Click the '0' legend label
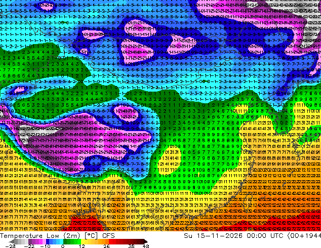 63,246
